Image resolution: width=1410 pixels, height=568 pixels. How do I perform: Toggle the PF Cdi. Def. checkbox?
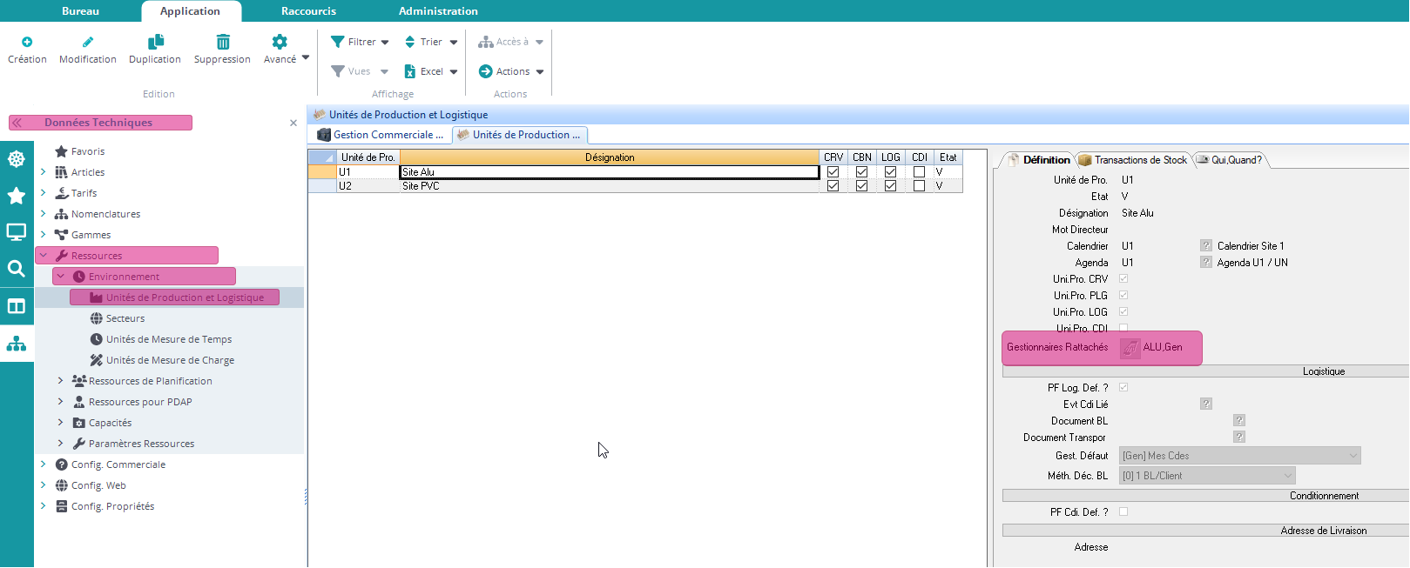point(1123,512)
